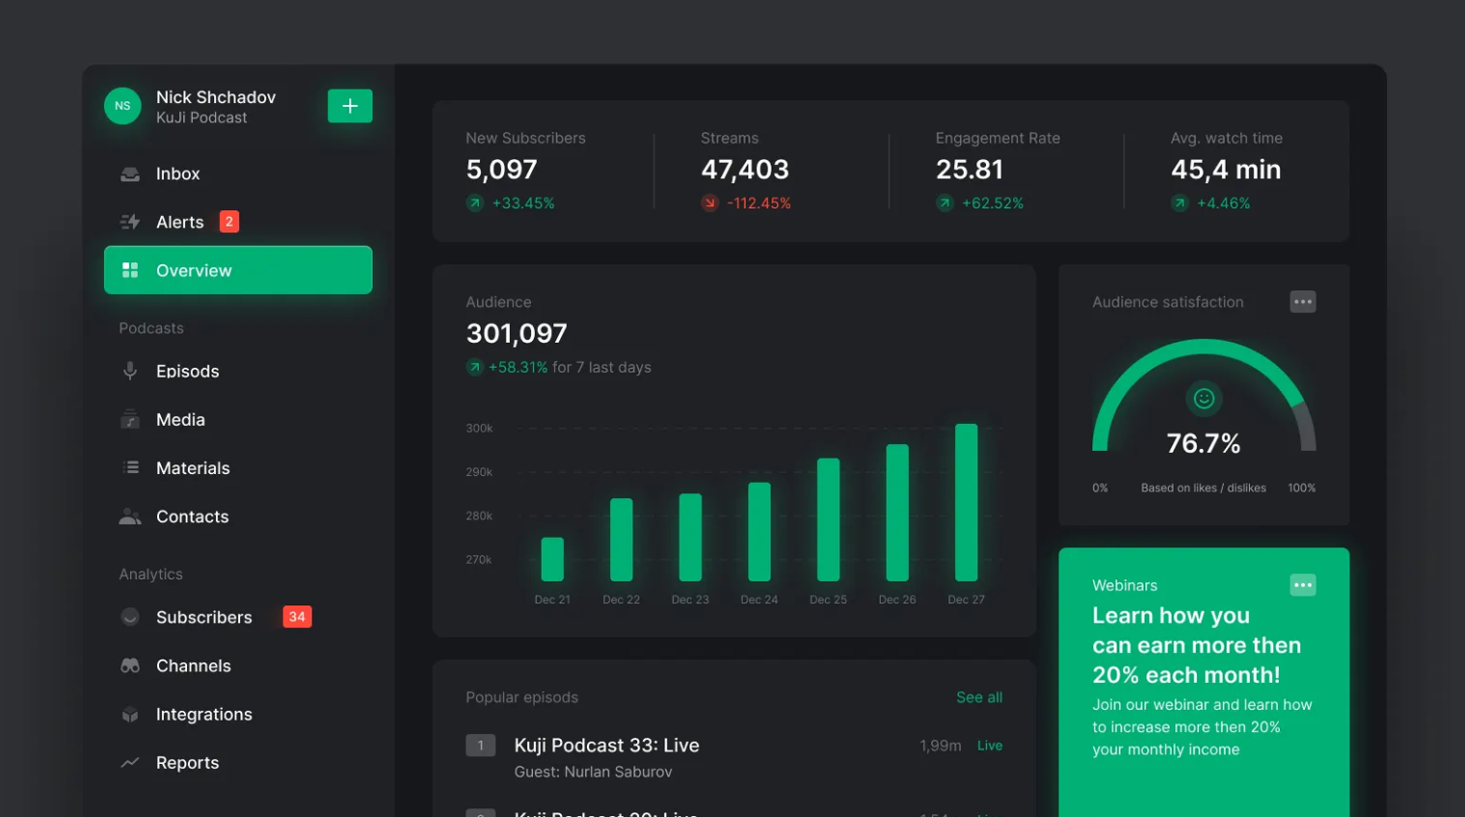Click Webinars heading Learn how you can earn

1197,646
